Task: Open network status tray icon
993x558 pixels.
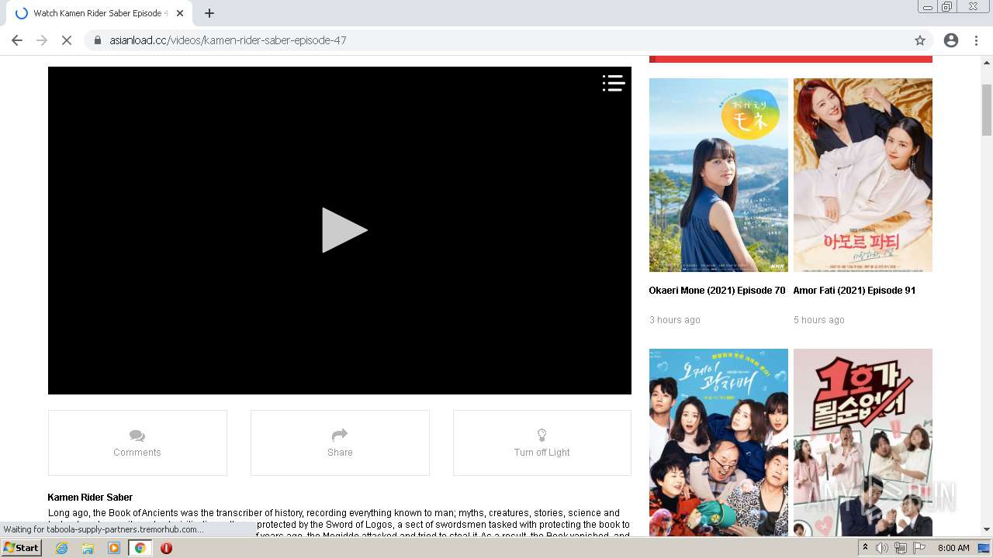Action: 901,548
